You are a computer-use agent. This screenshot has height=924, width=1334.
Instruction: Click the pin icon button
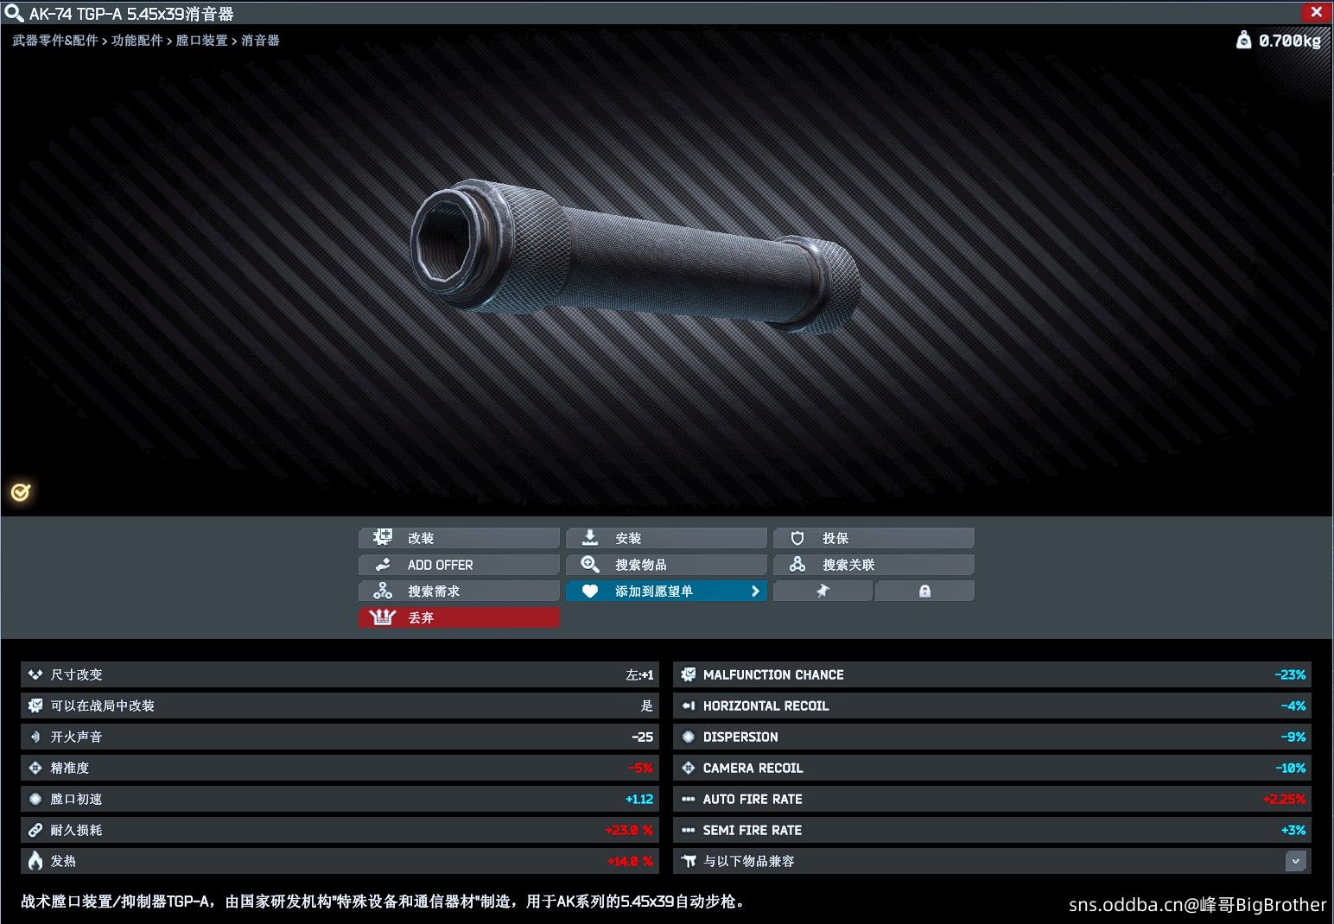pos(823,591)
